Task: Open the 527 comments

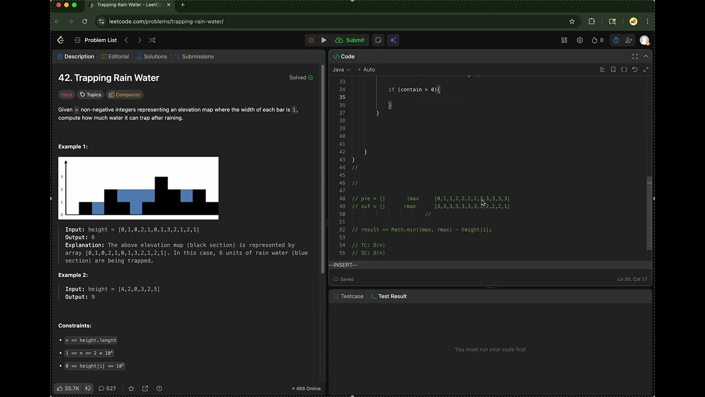Action: point(107,388)
